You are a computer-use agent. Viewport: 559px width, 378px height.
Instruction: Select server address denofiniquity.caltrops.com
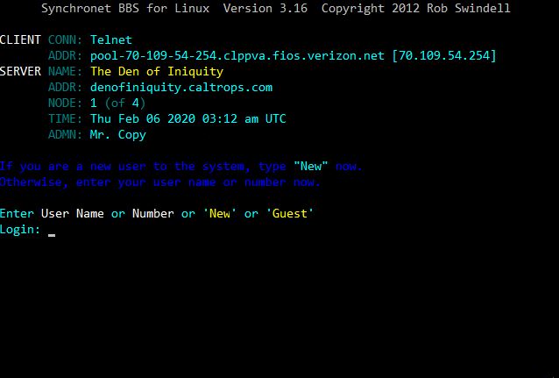pyautogui.click(x=181, y=88)
